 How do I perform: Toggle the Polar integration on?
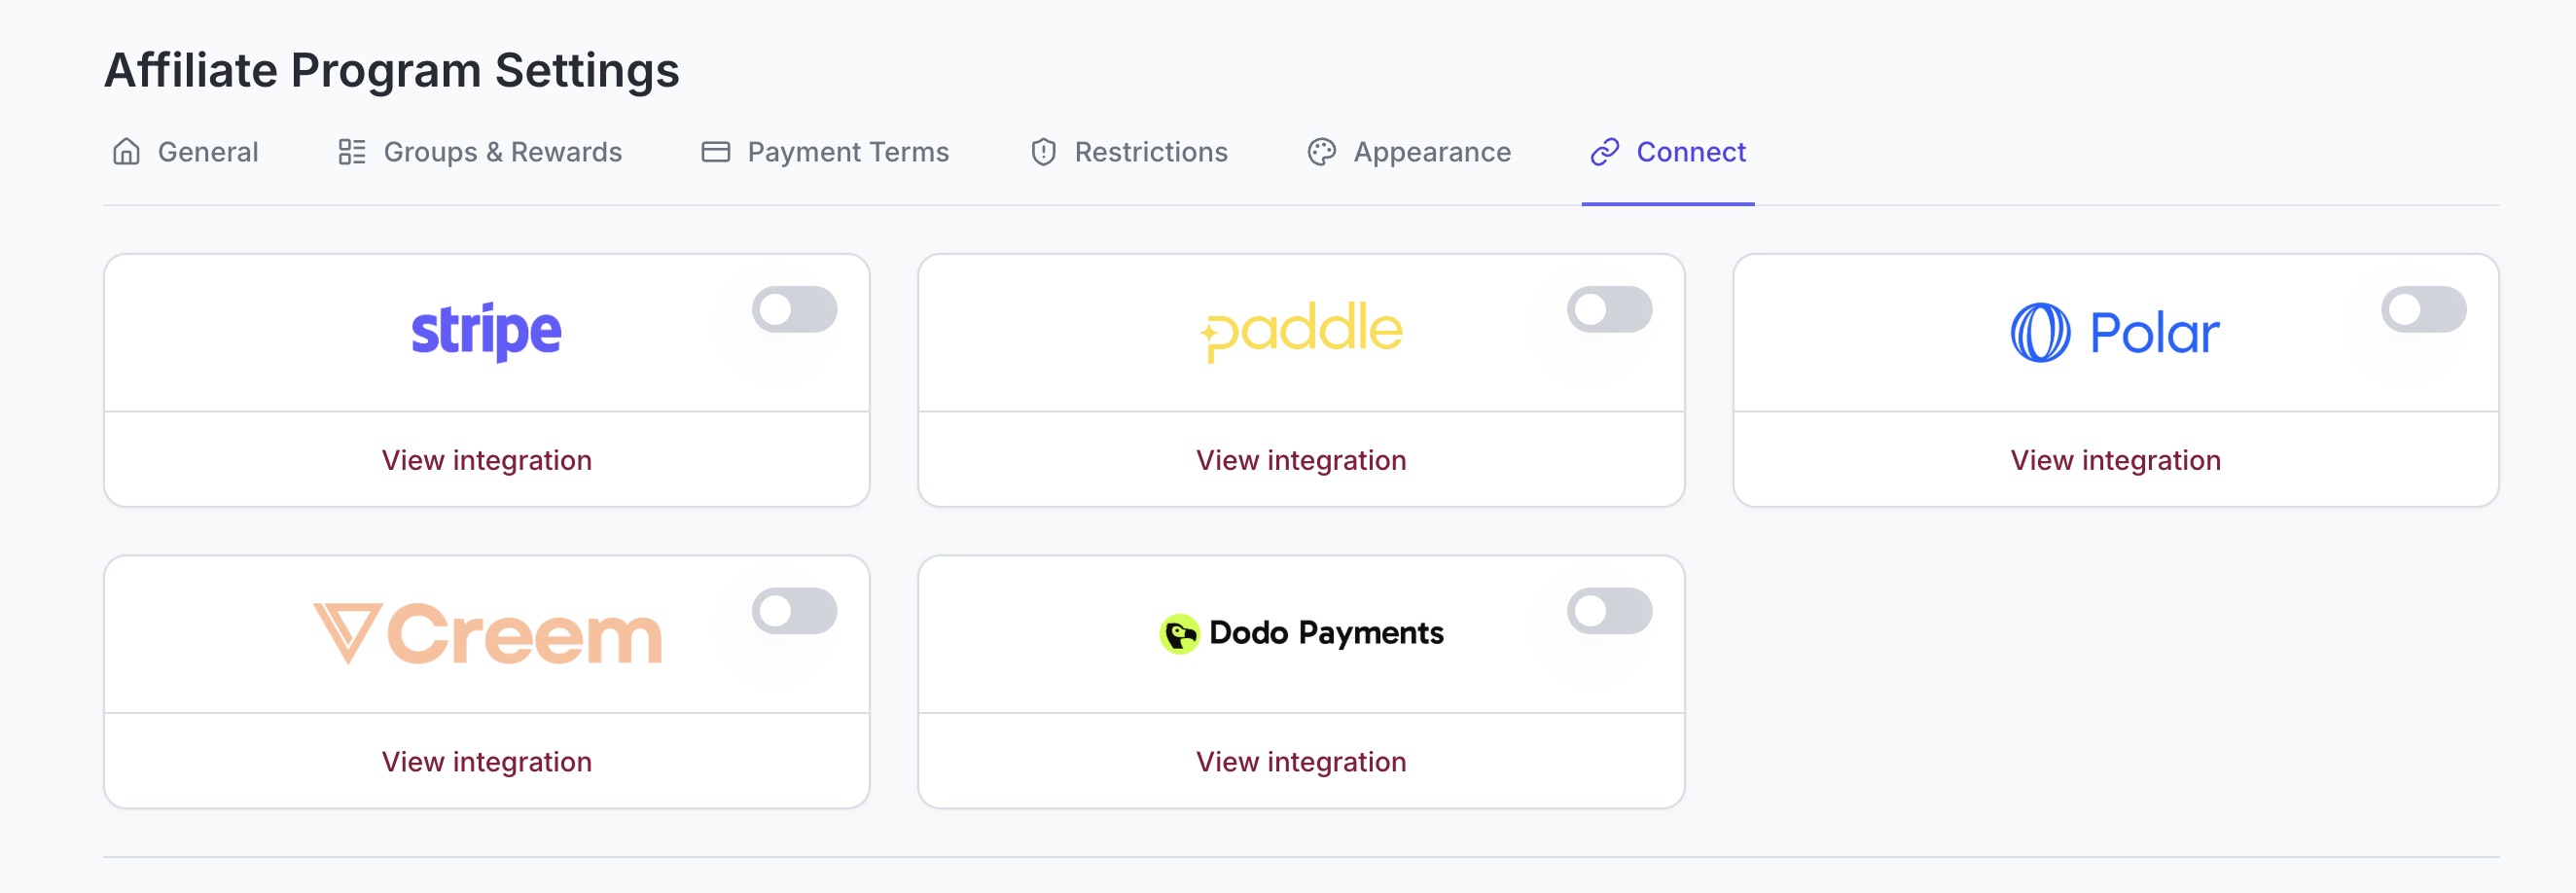2423,310
